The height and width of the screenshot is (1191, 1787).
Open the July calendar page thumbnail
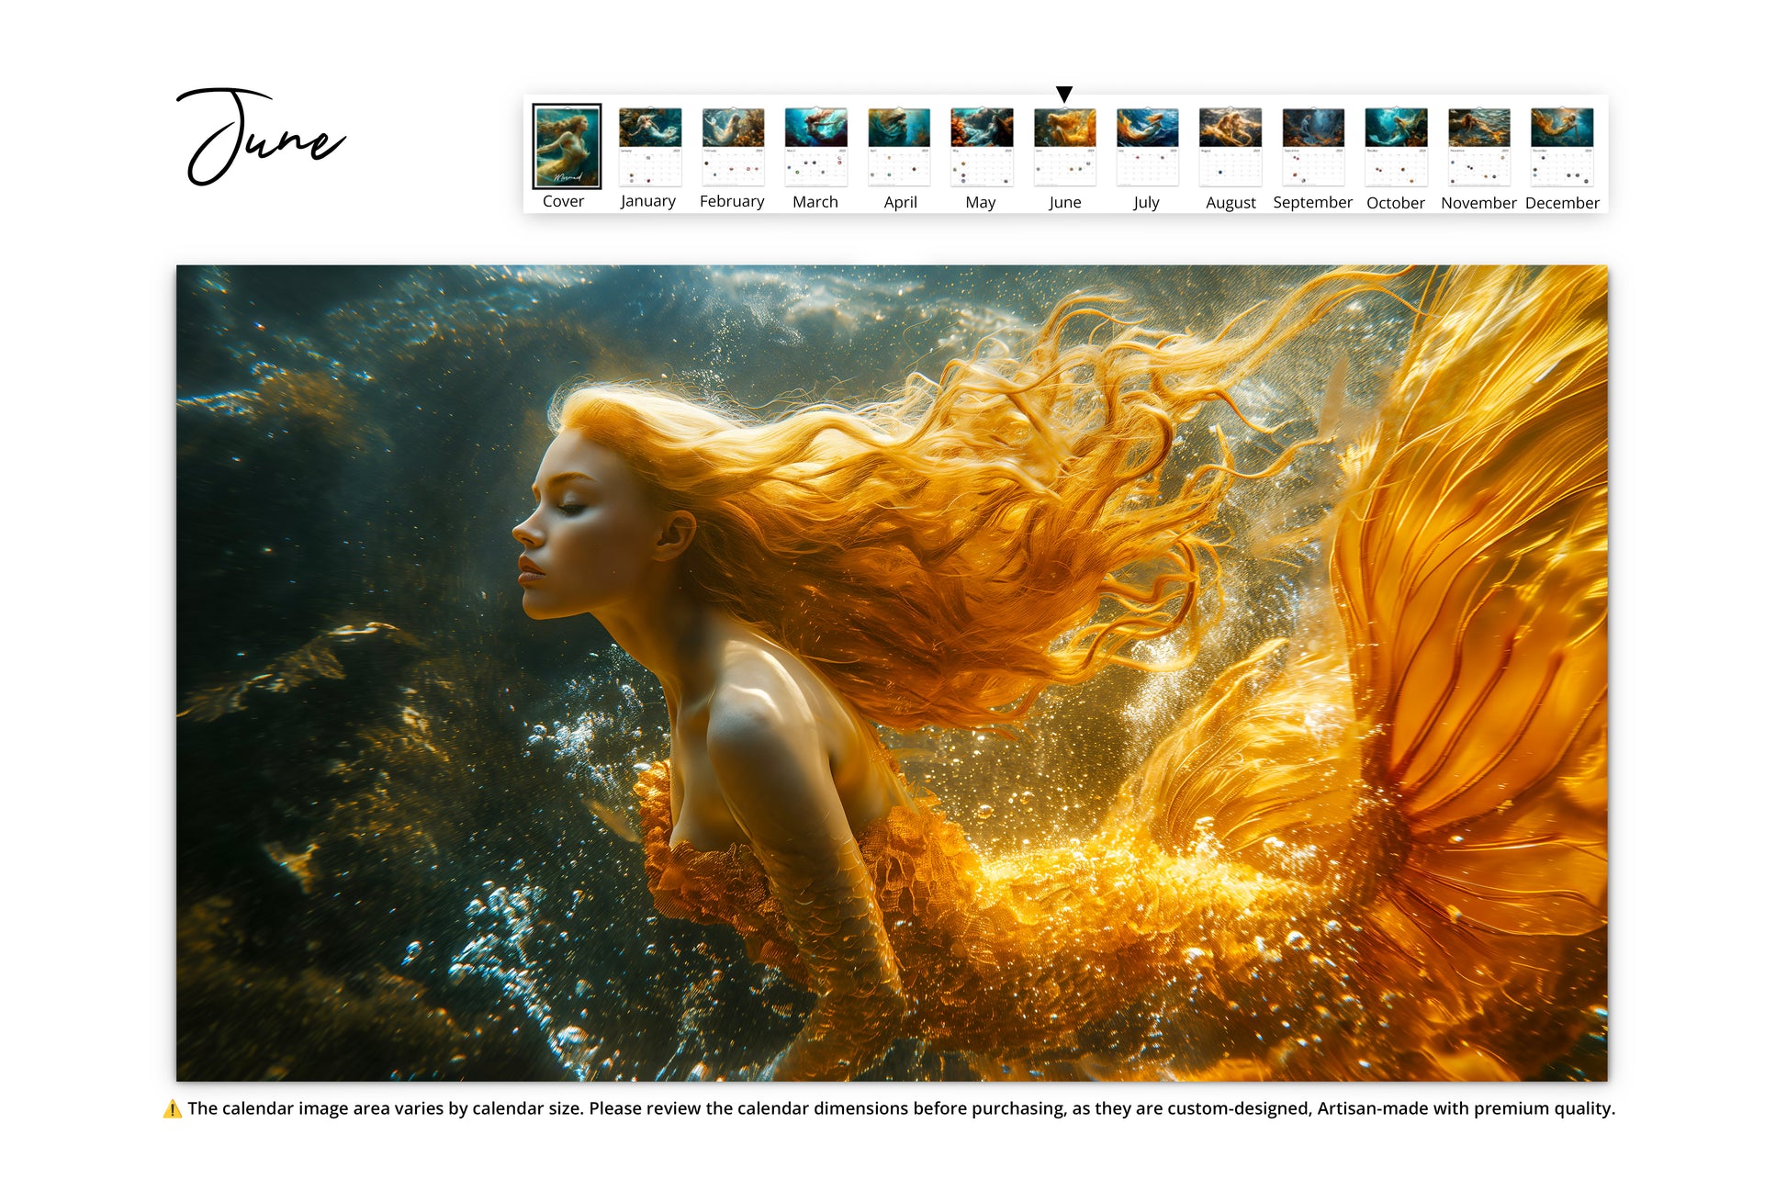(x=1148, y=147)
